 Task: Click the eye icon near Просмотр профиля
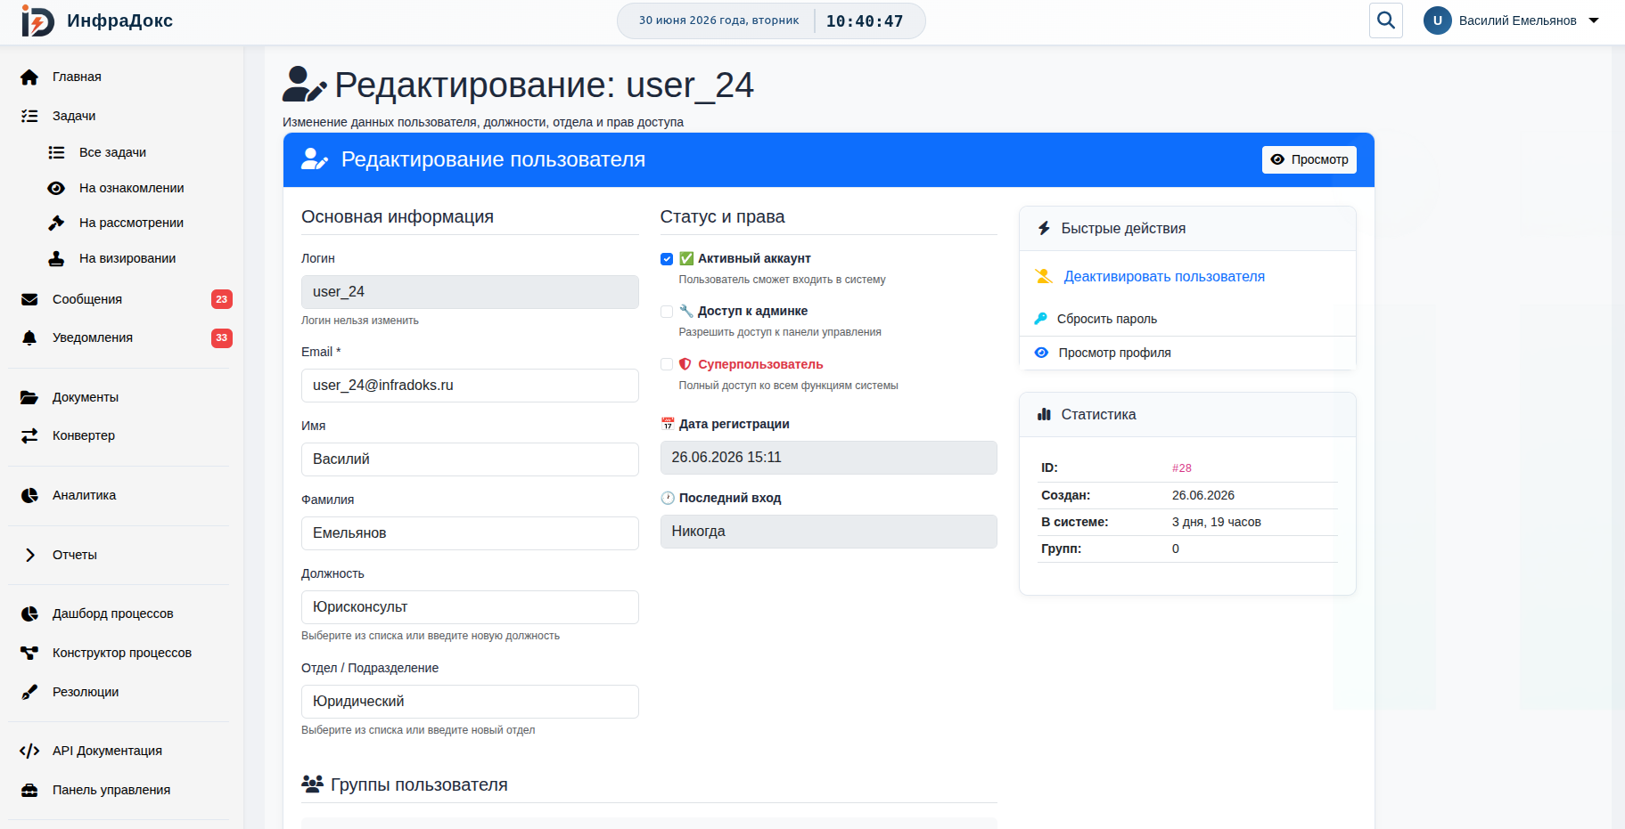click(1041, 353)
